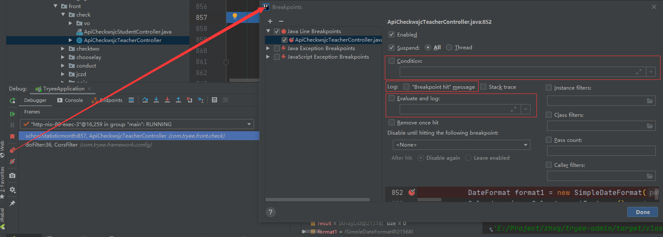Toggle the Enabled checkbox
Image resolution: width=663 pixels, height=237 pixels.
392,34
